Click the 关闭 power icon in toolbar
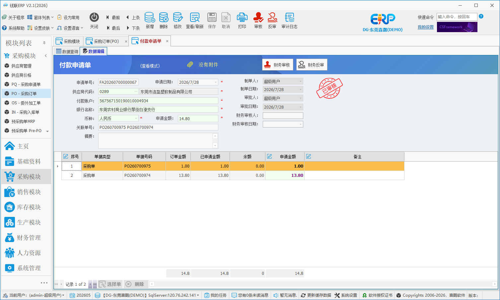Screen dimensions: 500x300 94,21
